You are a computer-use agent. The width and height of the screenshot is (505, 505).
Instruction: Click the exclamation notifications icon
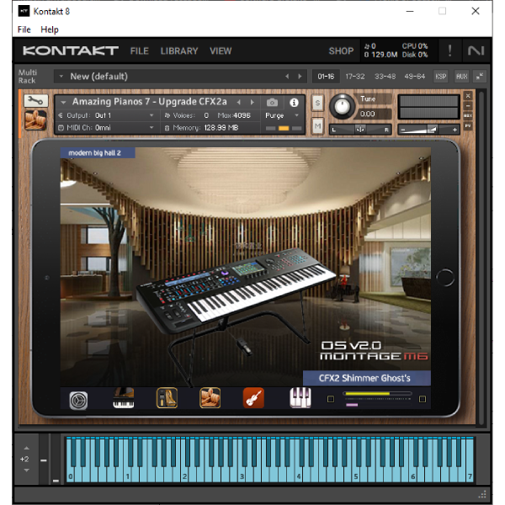coord(449,50)
